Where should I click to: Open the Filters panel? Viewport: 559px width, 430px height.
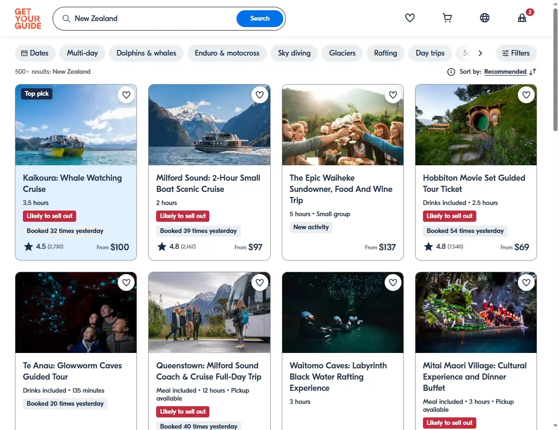[x=516, y=53]
